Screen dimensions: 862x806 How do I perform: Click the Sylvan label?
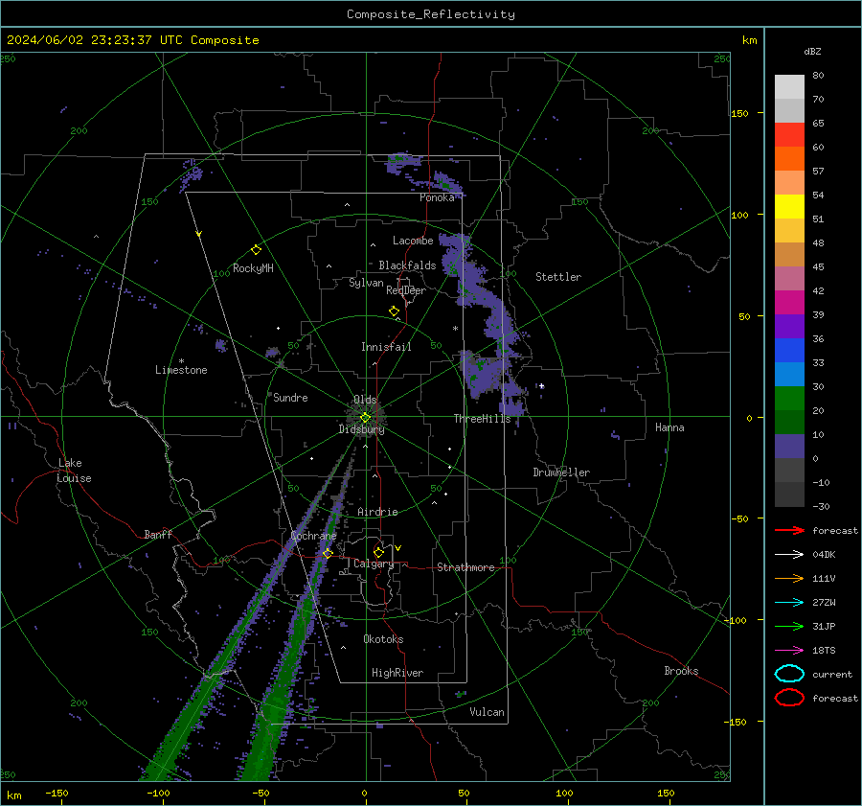click(x=366, y=283)
